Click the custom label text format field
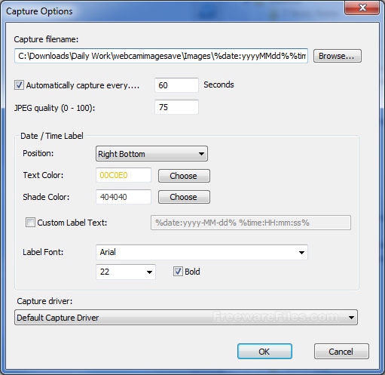 [x=251, y=223]
